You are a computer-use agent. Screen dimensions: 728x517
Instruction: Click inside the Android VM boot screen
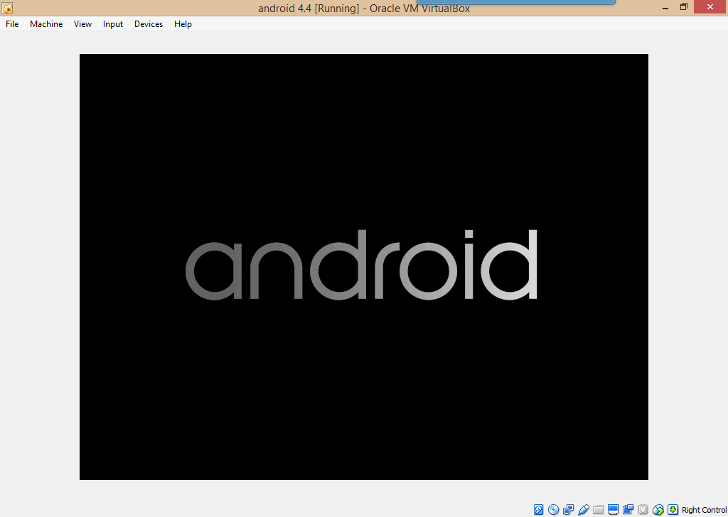tap(363, 266)
